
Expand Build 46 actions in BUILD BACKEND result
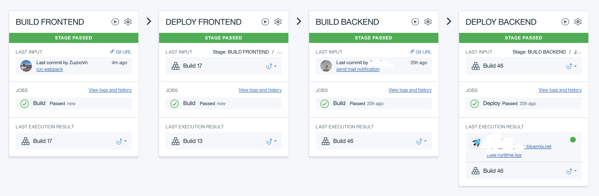421,141
